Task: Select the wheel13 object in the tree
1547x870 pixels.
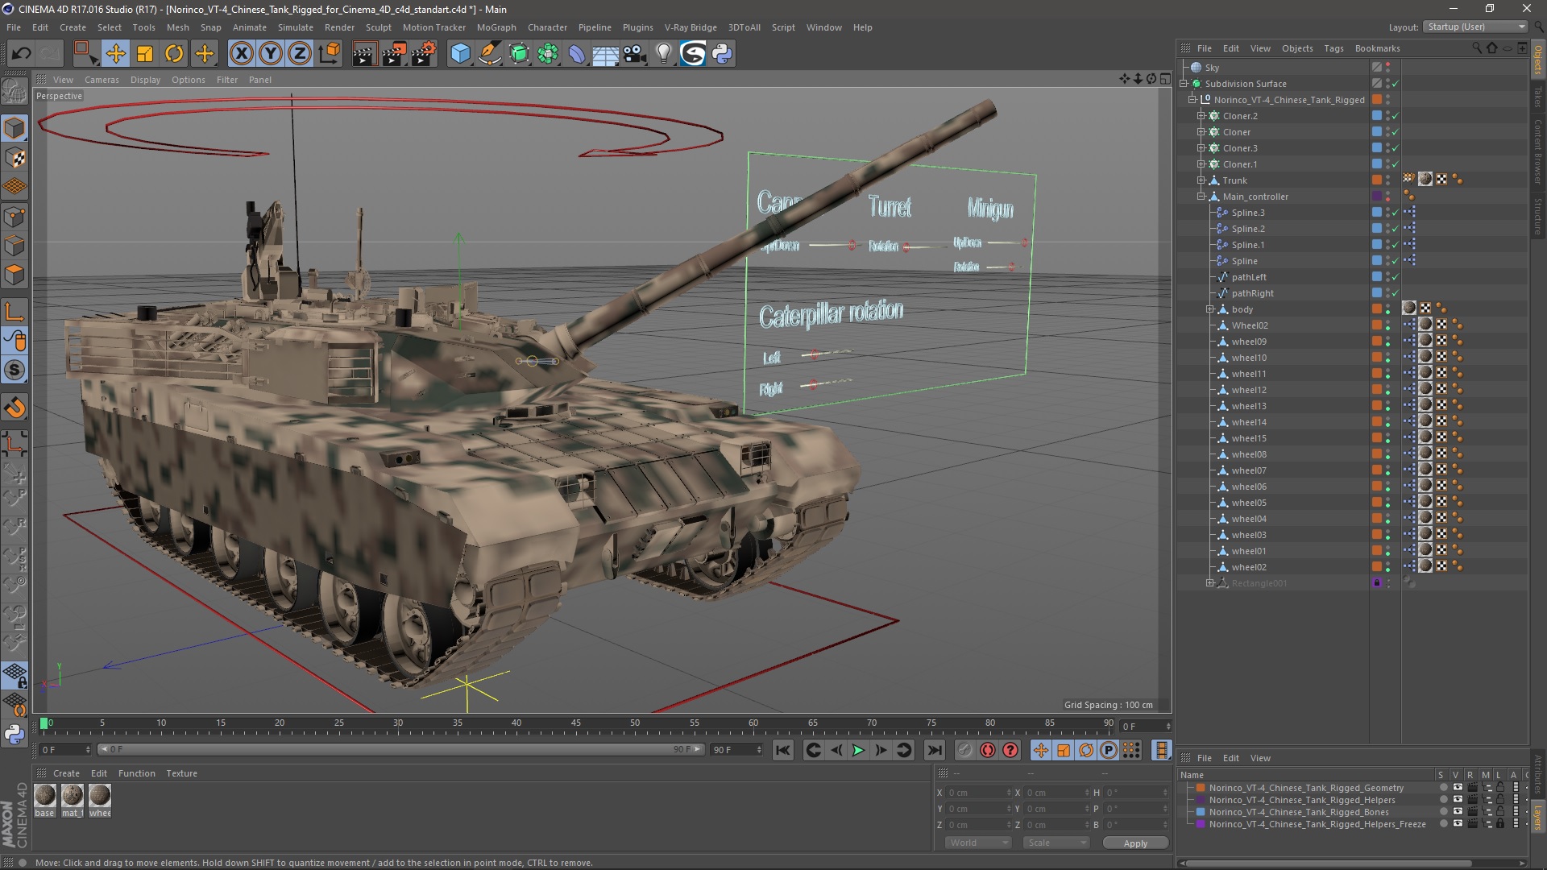Action: point(1249,406)
